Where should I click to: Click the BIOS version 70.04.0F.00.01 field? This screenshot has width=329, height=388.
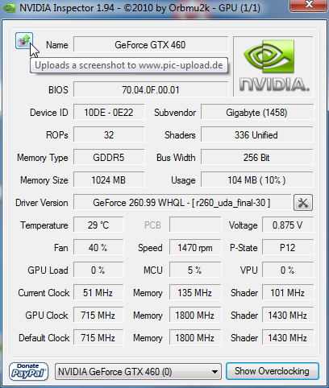[x=151, y=90]
